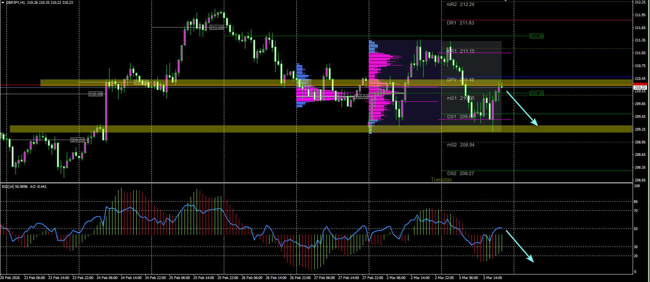The width and height of the screenshot is (650, 282).
Task: Select the 210.02 price level label
Action: point(362,97)
